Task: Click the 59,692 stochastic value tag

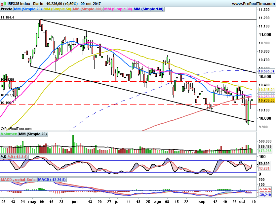Action: (264, 164)
